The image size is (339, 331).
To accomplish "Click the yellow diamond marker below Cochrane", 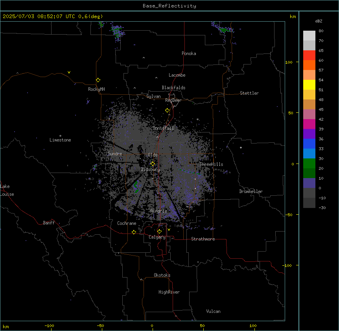I will click(134, 232).
